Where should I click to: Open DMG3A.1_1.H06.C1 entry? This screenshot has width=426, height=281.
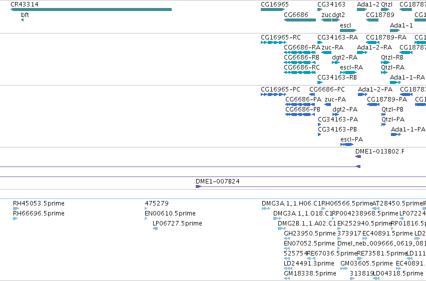point(291,203)
